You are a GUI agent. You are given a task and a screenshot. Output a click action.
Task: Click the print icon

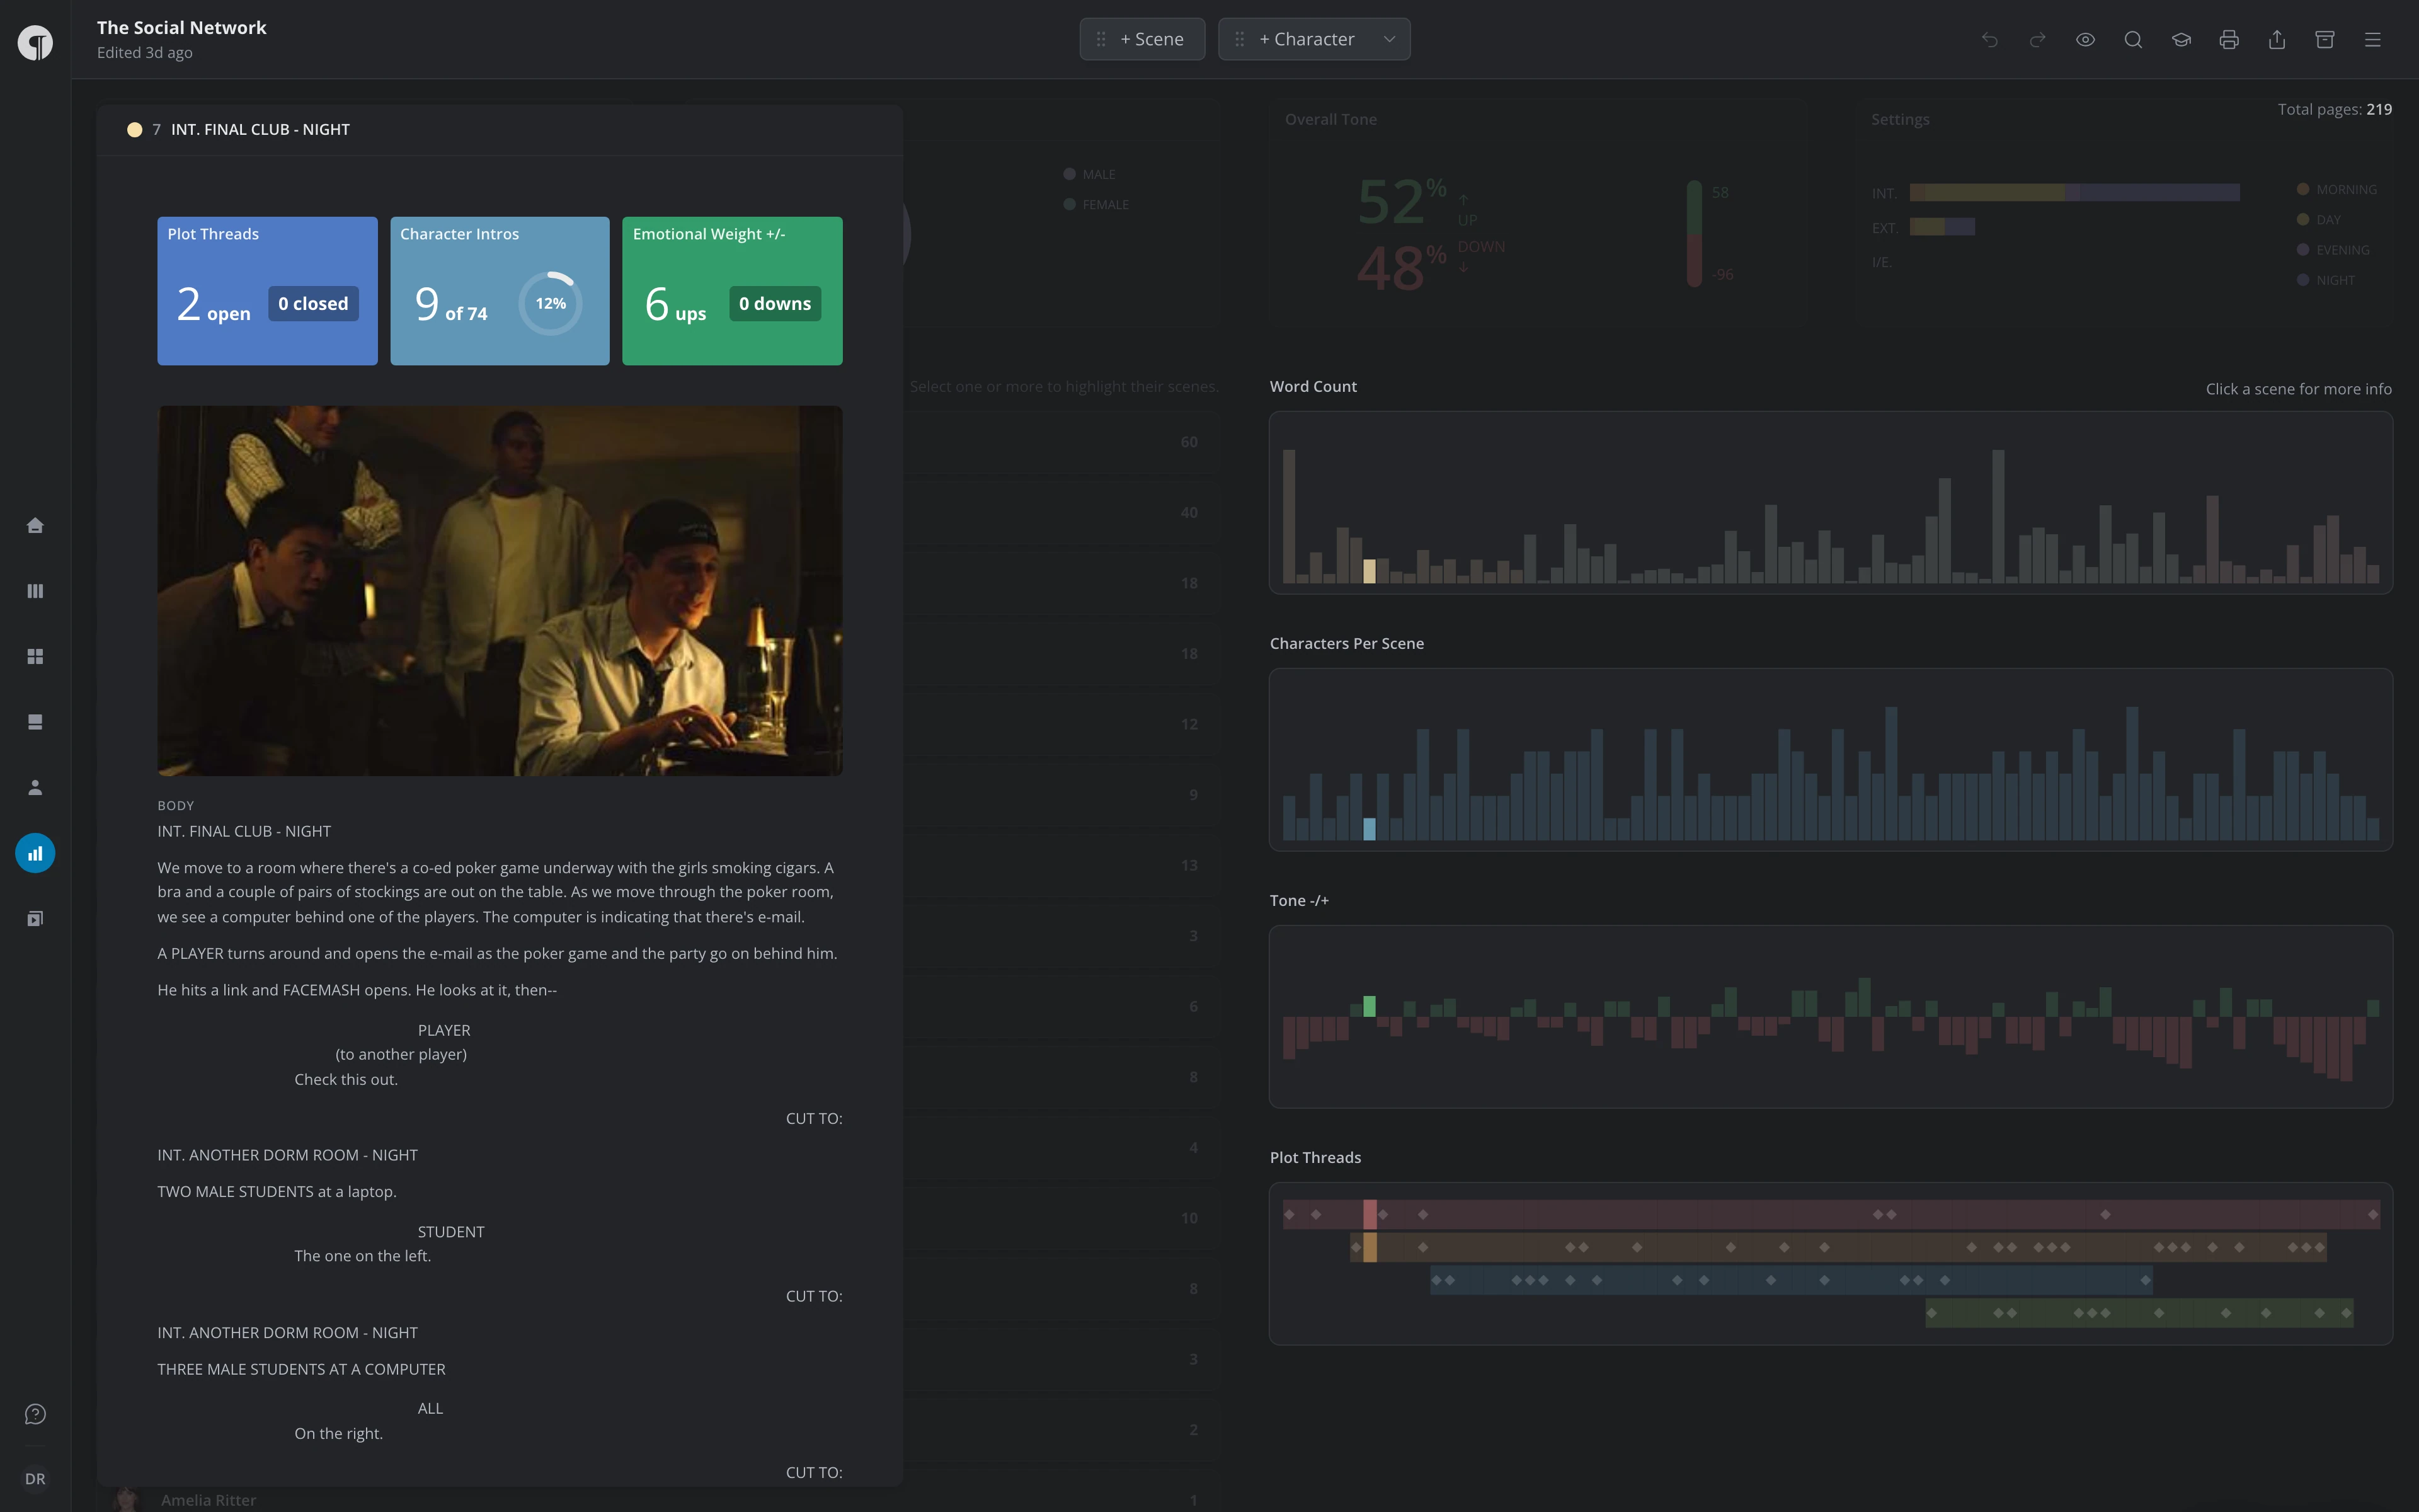(2229, 39)
